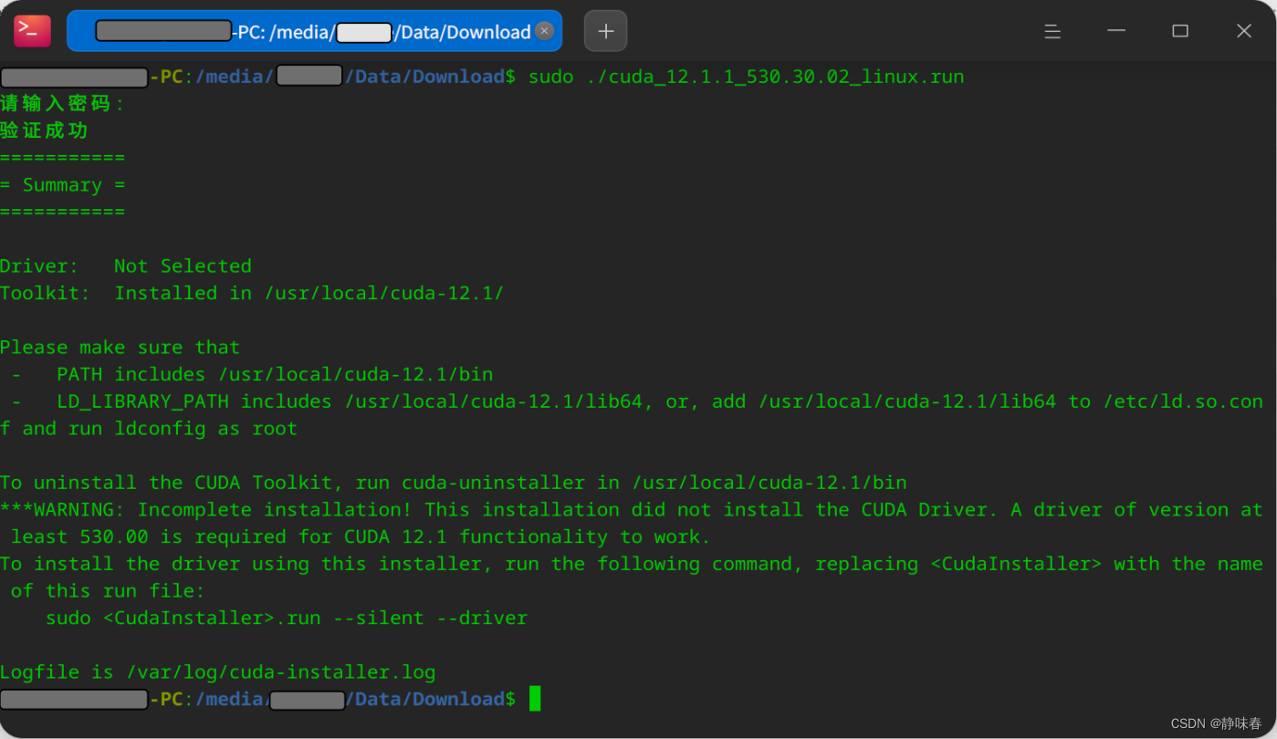The height and width of the screenshot is (739, 1277).
Task: Click the Driver: Not Selected line
Action: pos(125,265)
